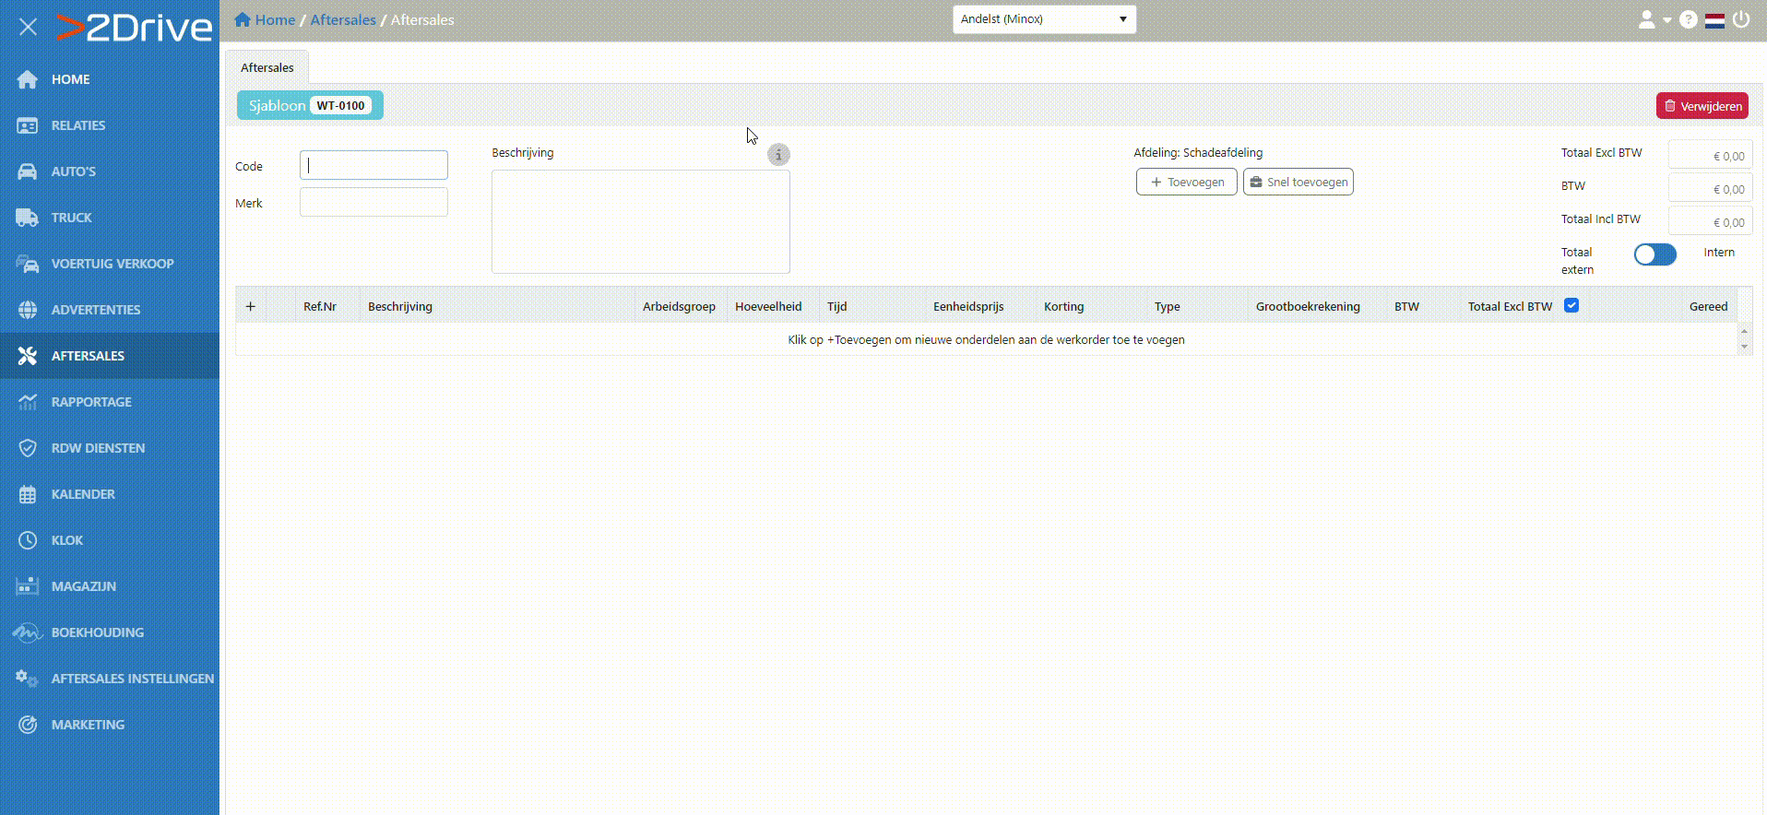The height and width of the screenshot is (815, 1767).
Task: Uncheck the Totaal Excl BTW header checkbox
Action: 1571,305
